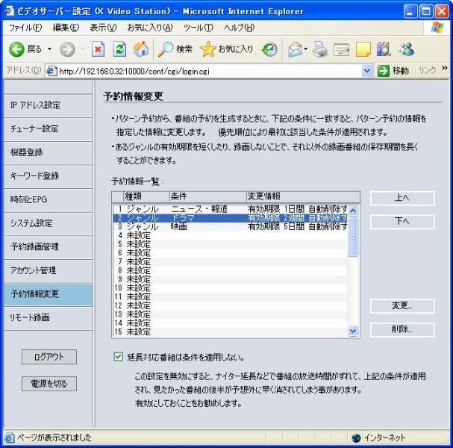The width and height of the screenshot is (453, 448).
Task: Click the list scrollbar up arrow
Action: pyautogui.click(x=353, y=211)
